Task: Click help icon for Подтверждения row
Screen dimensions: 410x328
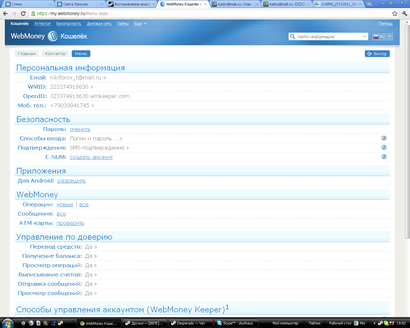Action: 384,147
